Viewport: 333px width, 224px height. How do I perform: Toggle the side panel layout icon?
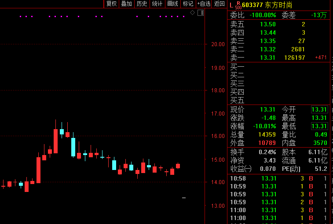click(x=201, y=13)
